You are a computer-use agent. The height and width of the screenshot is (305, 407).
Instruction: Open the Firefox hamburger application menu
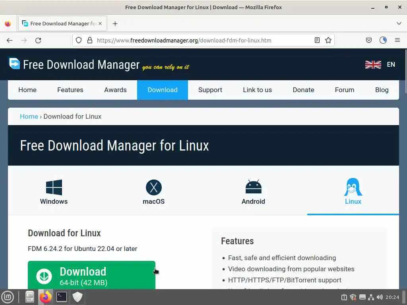click(x=397, y=40)
